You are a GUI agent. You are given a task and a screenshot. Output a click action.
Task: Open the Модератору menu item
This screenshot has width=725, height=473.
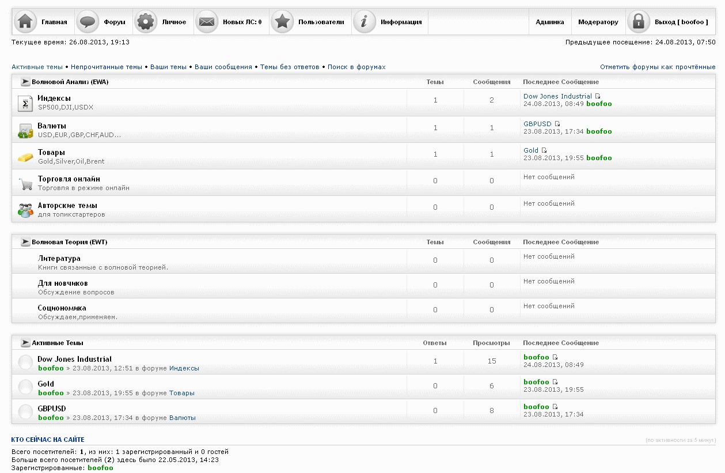click(598, 22)
